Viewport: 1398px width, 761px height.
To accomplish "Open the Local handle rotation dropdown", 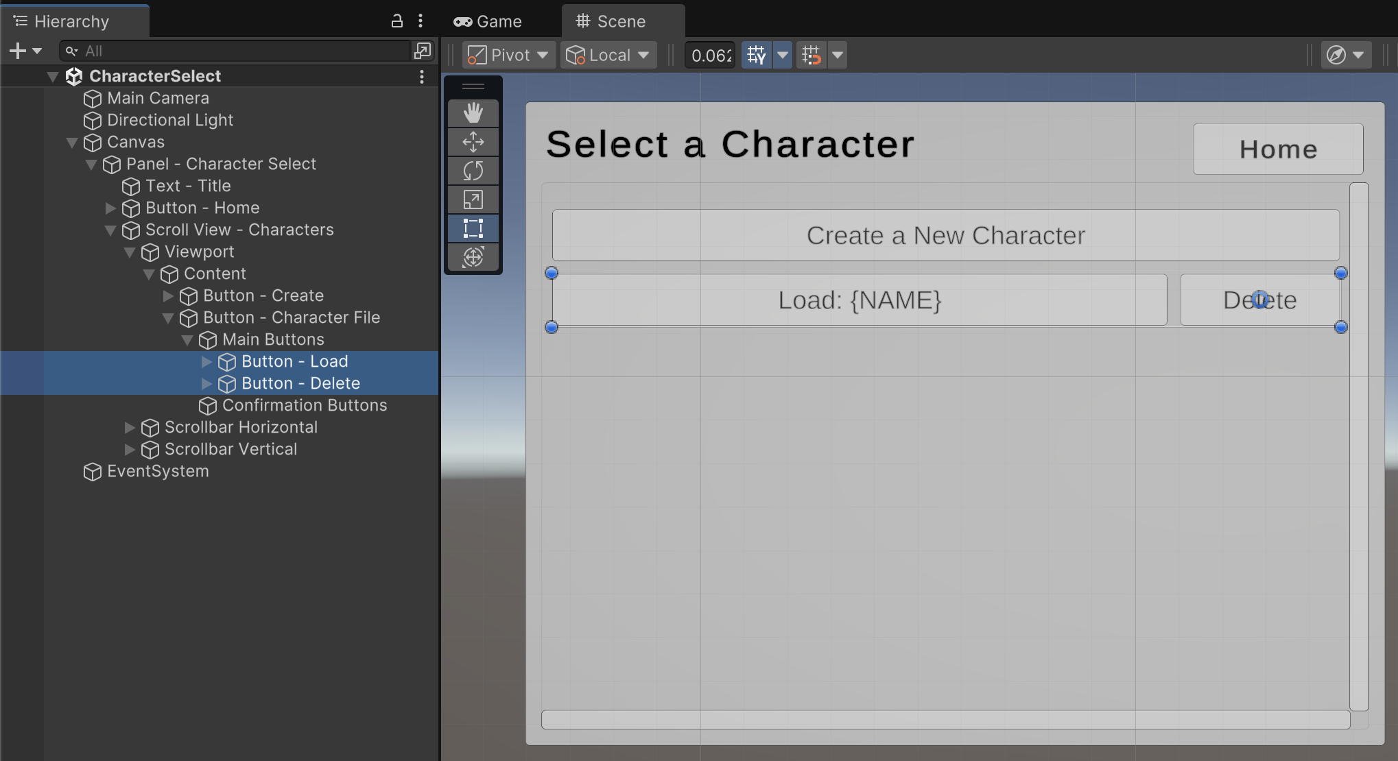I will click(x=608, y=55).
